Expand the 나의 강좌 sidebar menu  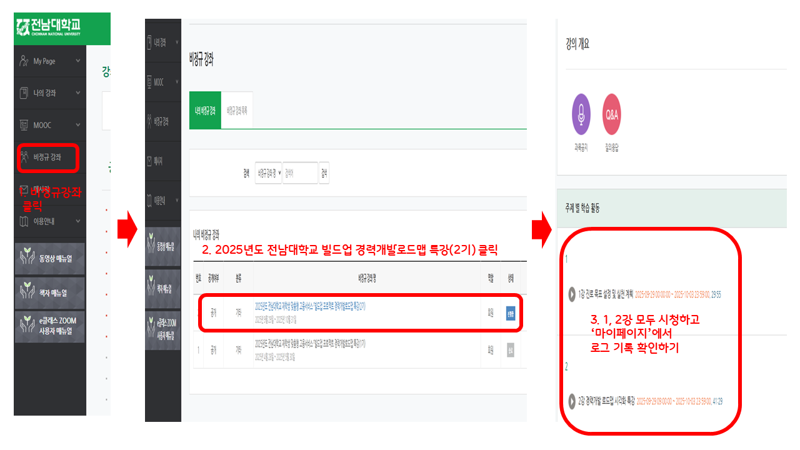coord(50,93)
